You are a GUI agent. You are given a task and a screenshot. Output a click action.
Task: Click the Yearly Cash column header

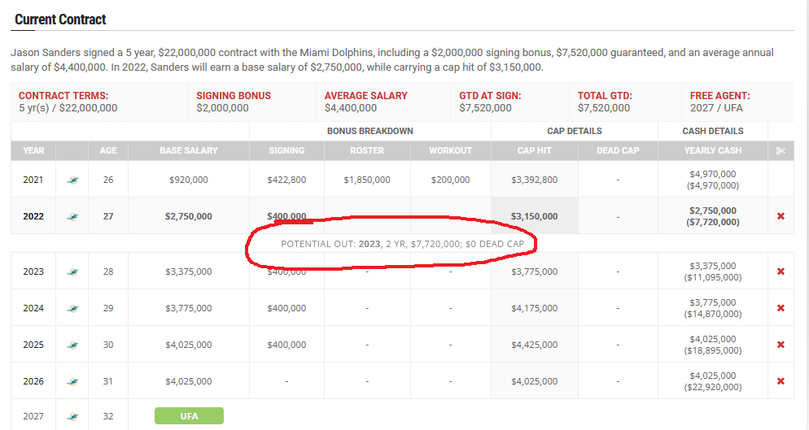pos(712,150)
